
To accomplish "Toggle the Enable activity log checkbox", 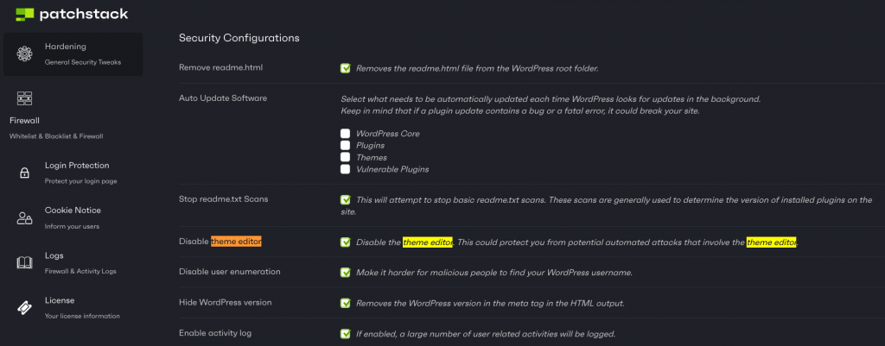I will (x=346, y=334).
